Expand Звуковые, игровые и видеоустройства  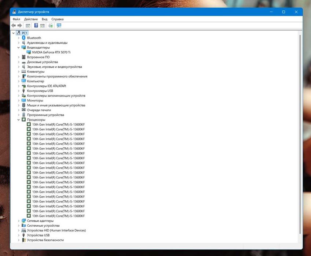click(18, 67)
